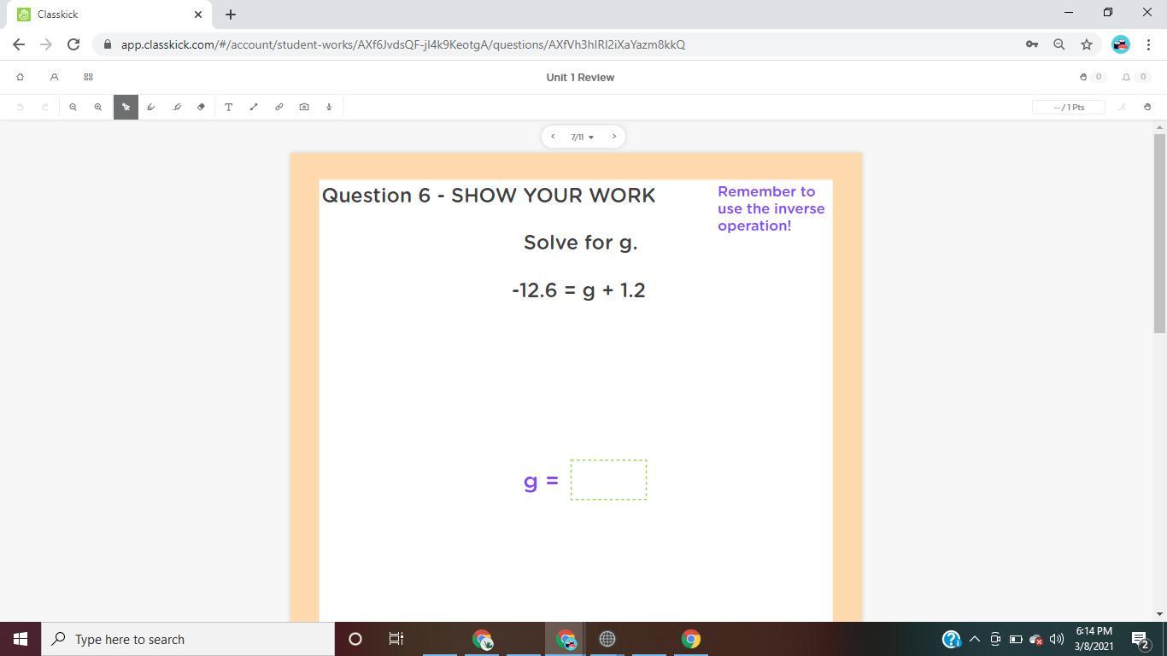Click the home button in the top left
1167x656 pixels.
point(21,77)
